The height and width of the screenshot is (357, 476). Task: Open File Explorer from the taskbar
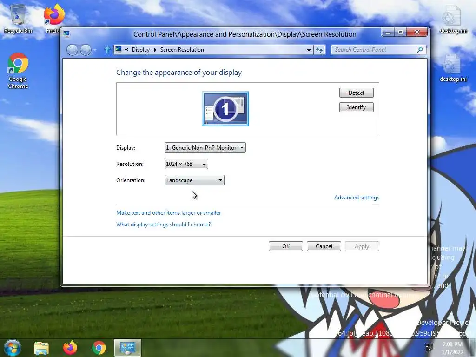[x=41, y=348]
